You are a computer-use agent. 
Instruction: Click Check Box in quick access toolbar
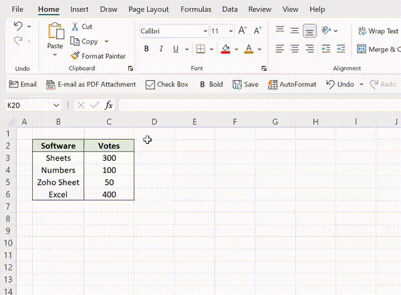click(167, 84)
